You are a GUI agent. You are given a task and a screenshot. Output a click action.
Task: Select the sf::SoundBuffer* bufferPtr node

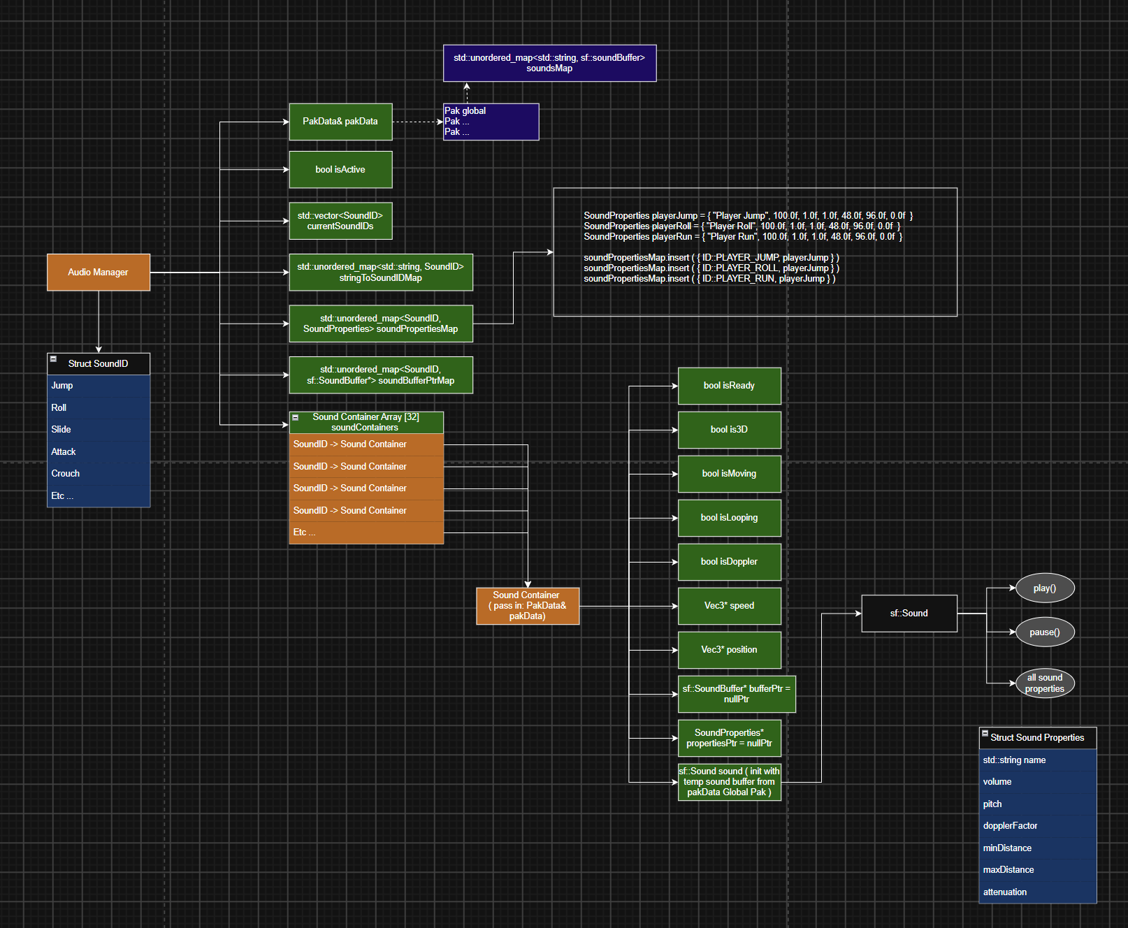coord(737,694)
